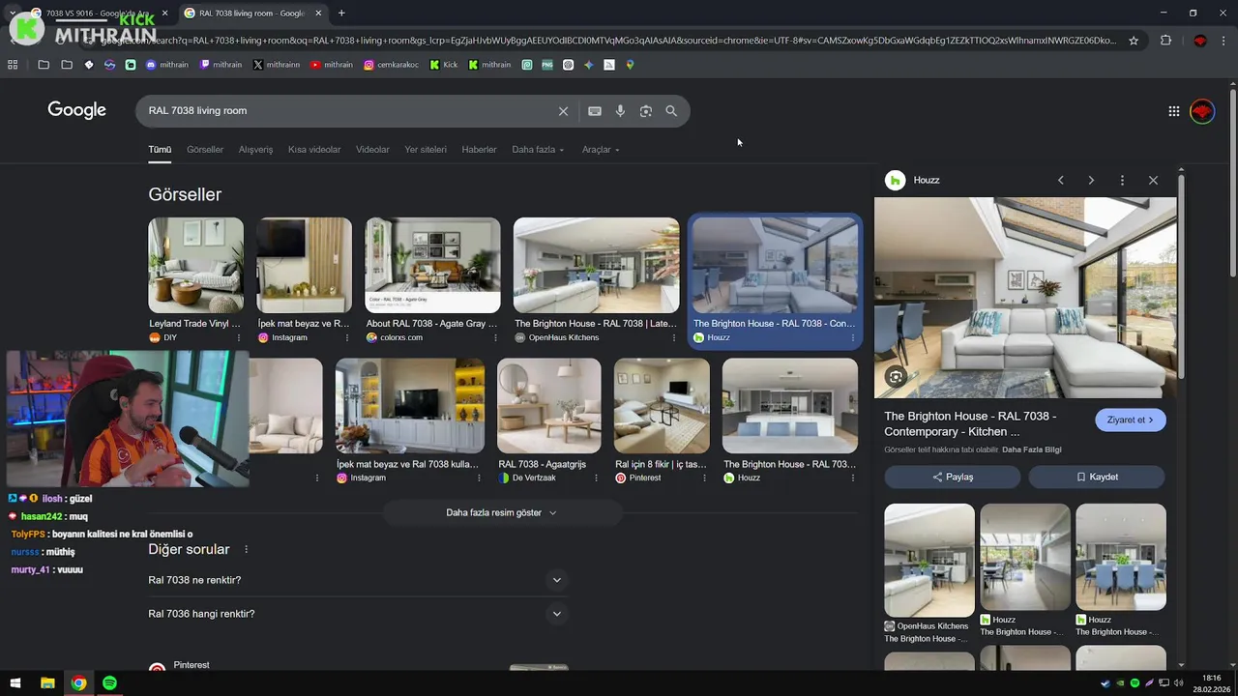Open options for Diğer sorular section

coord(246,549)
